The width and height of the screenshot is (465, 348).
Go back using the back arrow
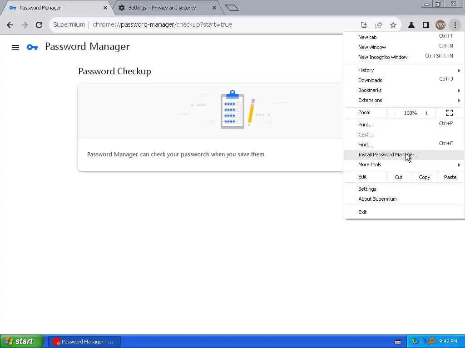coord(10,25)
